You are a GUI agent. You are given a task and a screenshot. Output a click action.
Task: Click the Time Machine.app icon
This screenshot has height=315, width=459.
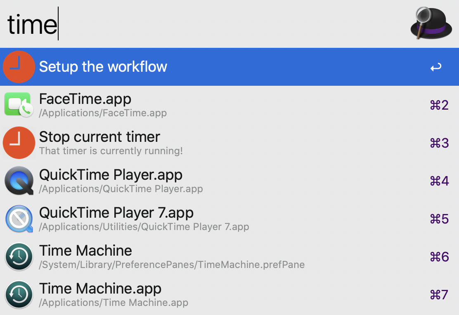19,294
